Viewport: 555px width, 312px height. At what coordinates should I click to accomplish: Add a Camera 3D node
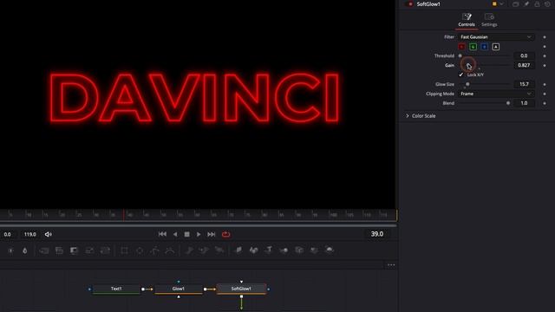(299, 250)
